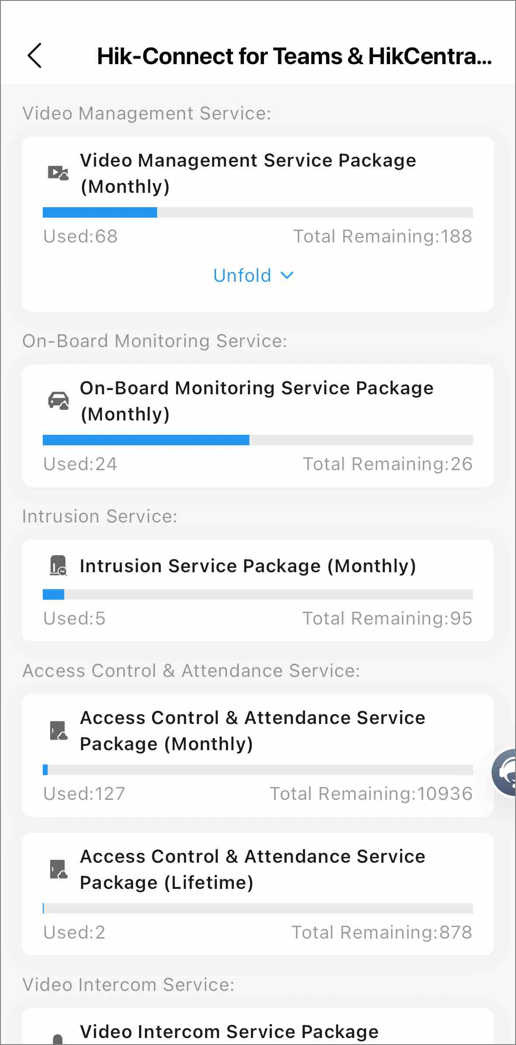This screenshot has height=1045, width=516.
Task: Tap the On-Board Monitoring car icon
Action: click(58, 400)
